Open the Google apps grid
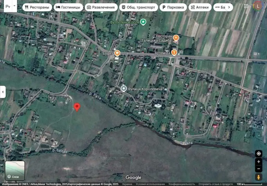This screenshot has height=186, width=267. pyautogui.click(x=246, y=6)
